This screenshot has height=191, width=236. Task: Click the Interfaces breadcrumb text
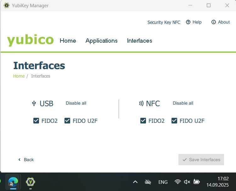[41, 76]
